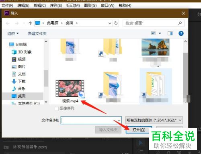Select 文档 folder in navigation tree
Screen dimensions: 201x154
pyautogui.click(x=18, y=74)
